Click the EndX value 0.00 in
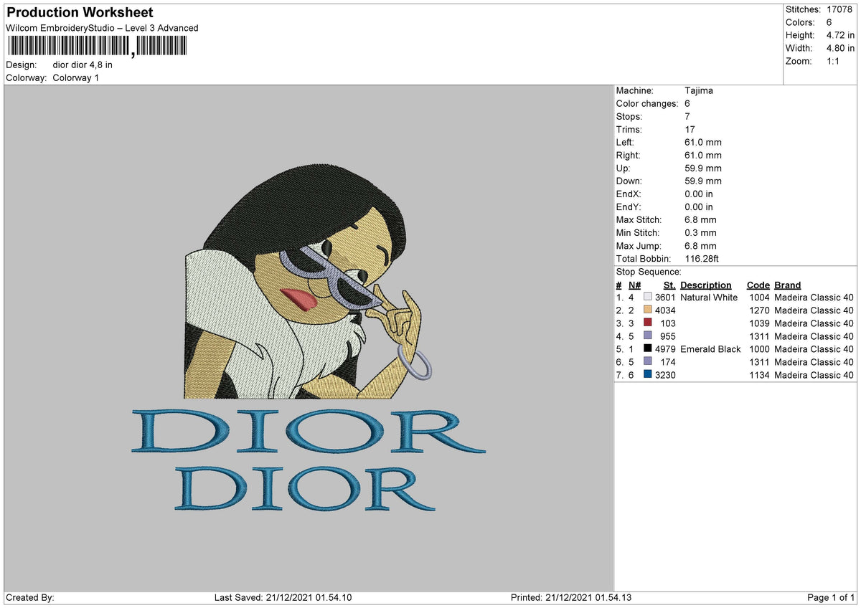Screen dimensions: 861x608 pyautogui.click(x=699, y=194)
